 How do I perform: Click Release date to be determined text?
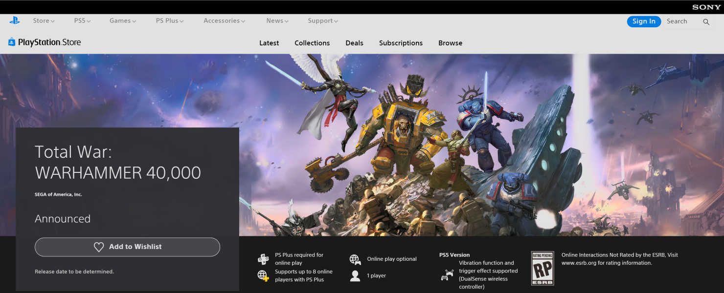pyautogui.click(x=74, y=272)
